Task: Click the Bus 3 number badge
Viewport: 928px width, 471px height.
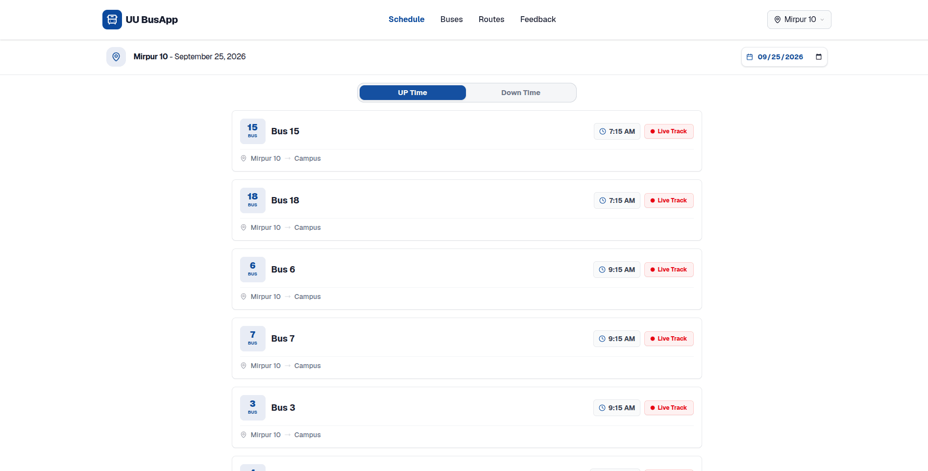Action: 253,408
